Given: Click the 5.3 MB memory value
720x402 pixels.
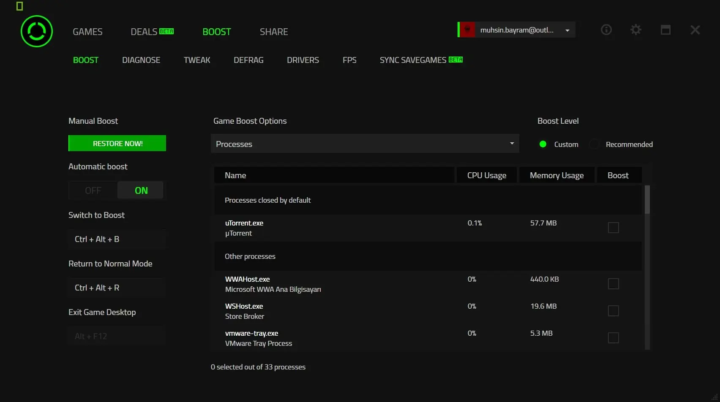Looking at the screenshot, I should [x=541, y=333].
